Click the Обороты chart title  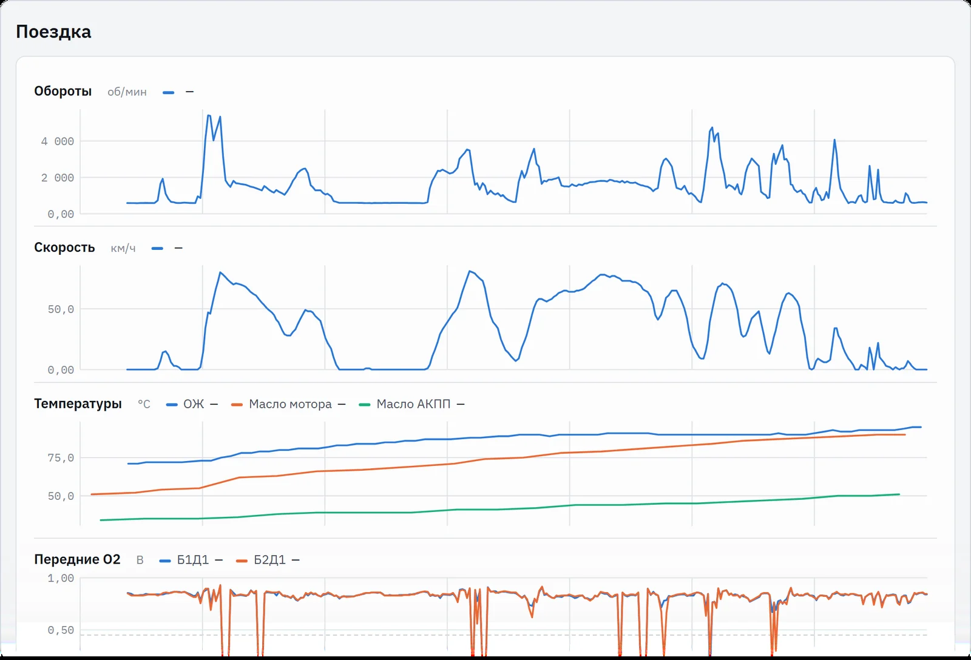tap(63, 91)
